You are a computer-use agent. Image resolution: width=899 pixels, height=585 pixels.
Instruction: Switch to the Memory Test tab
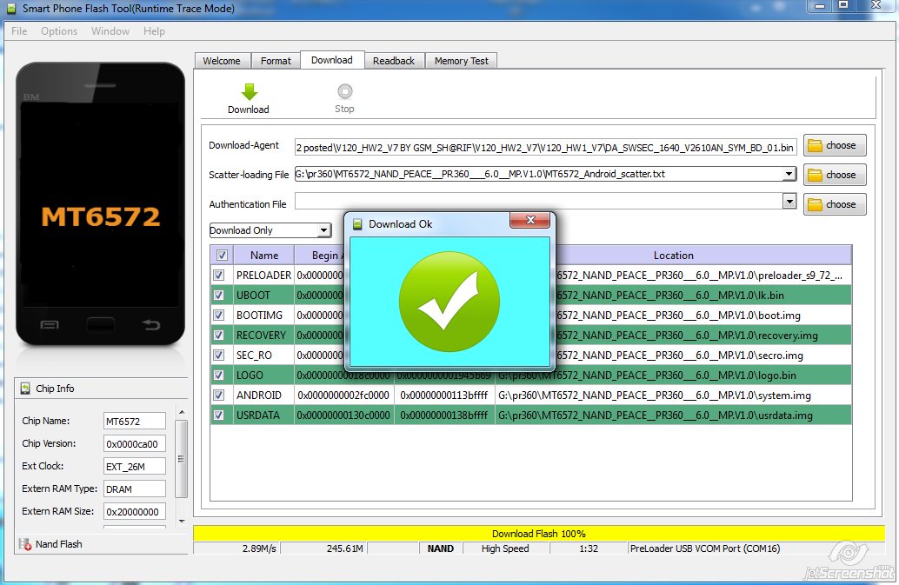point(462,61)
